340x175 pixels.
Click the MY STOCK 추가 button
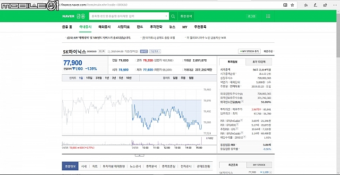click(249, 51)
